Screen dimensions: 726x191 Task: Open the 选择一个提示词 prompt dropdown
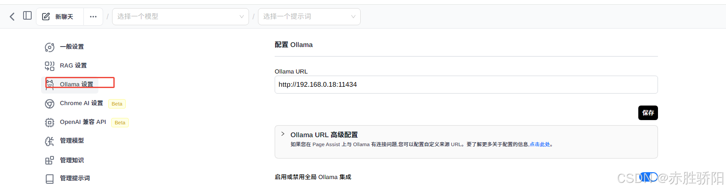coord(309,17)
